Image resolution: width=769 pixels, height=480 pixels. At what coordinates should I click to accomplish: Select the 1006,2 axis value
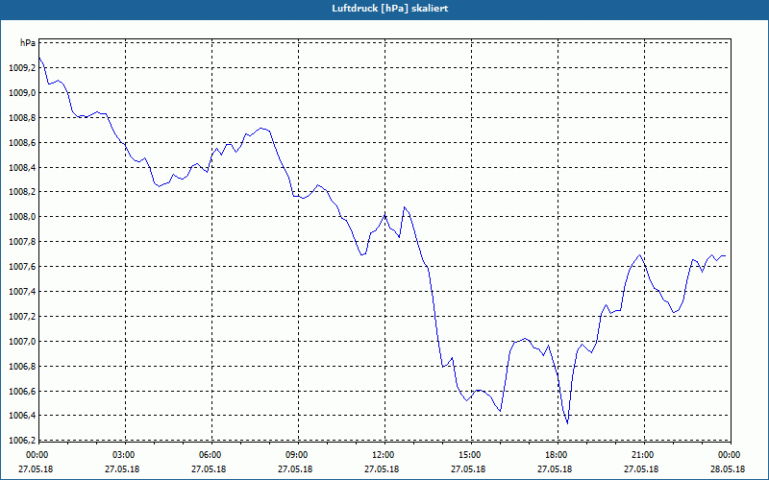coord(22,441)
